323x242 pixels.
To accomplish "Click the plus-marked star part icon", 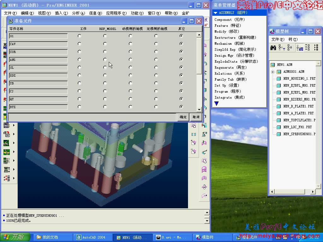I will (x=193, y=143).
